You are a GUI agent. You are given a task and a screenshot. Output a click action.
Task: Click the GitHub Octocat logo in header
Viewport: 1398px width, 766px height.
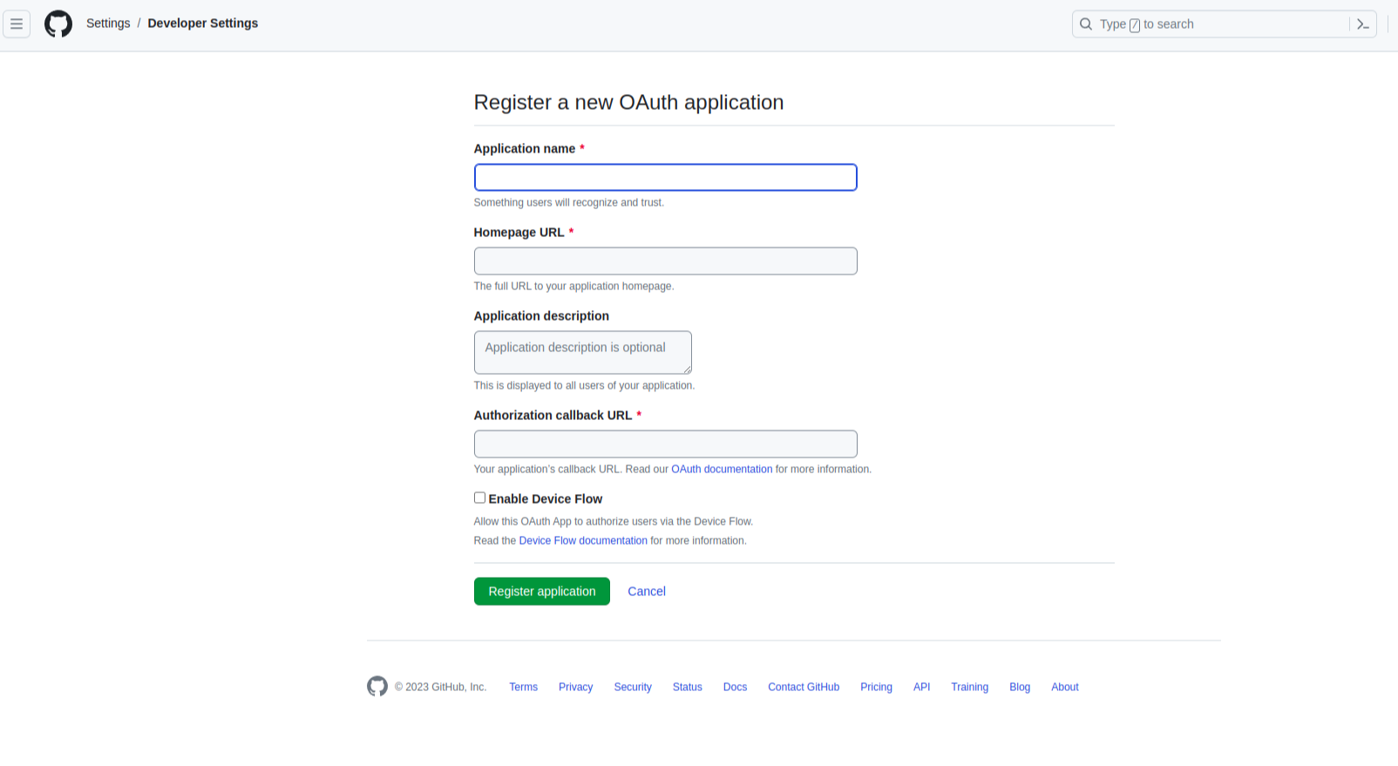(x=58, y=24)
